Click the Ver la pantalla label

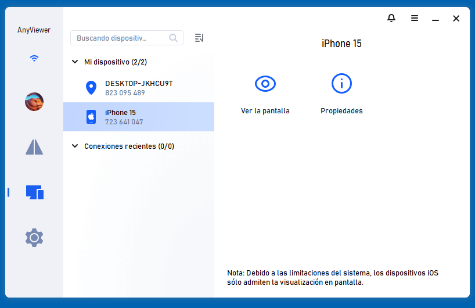[x=265, y=111]
